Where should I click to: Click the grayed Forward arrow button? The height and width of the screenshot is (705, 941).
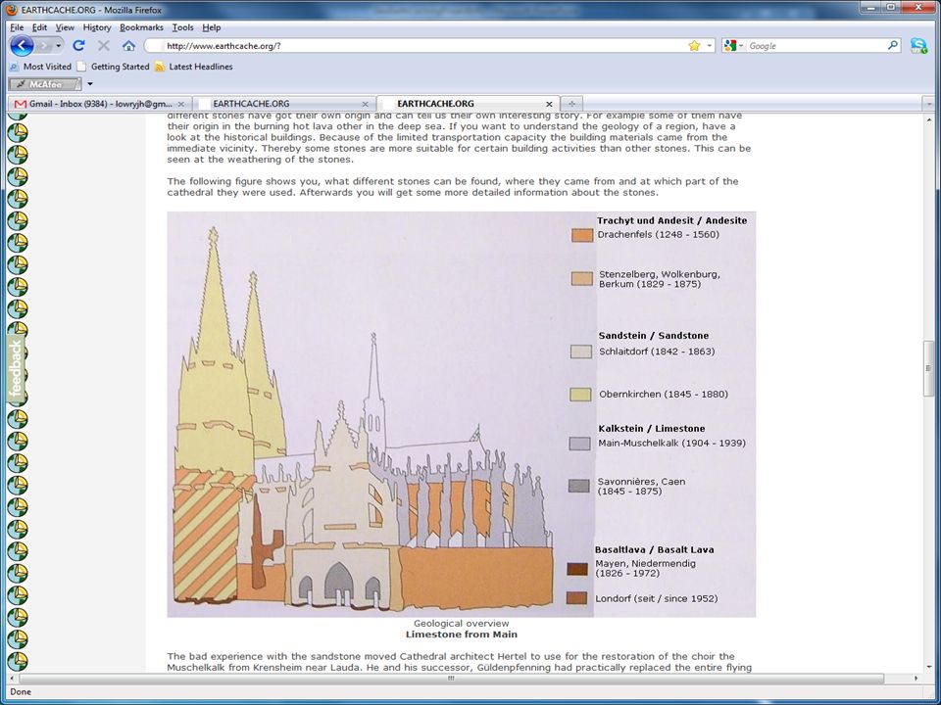coord(43,46)
